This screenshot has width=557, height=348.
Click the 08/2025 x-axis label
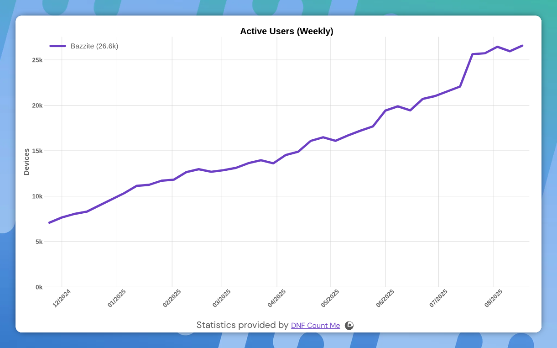click(493, 298)
